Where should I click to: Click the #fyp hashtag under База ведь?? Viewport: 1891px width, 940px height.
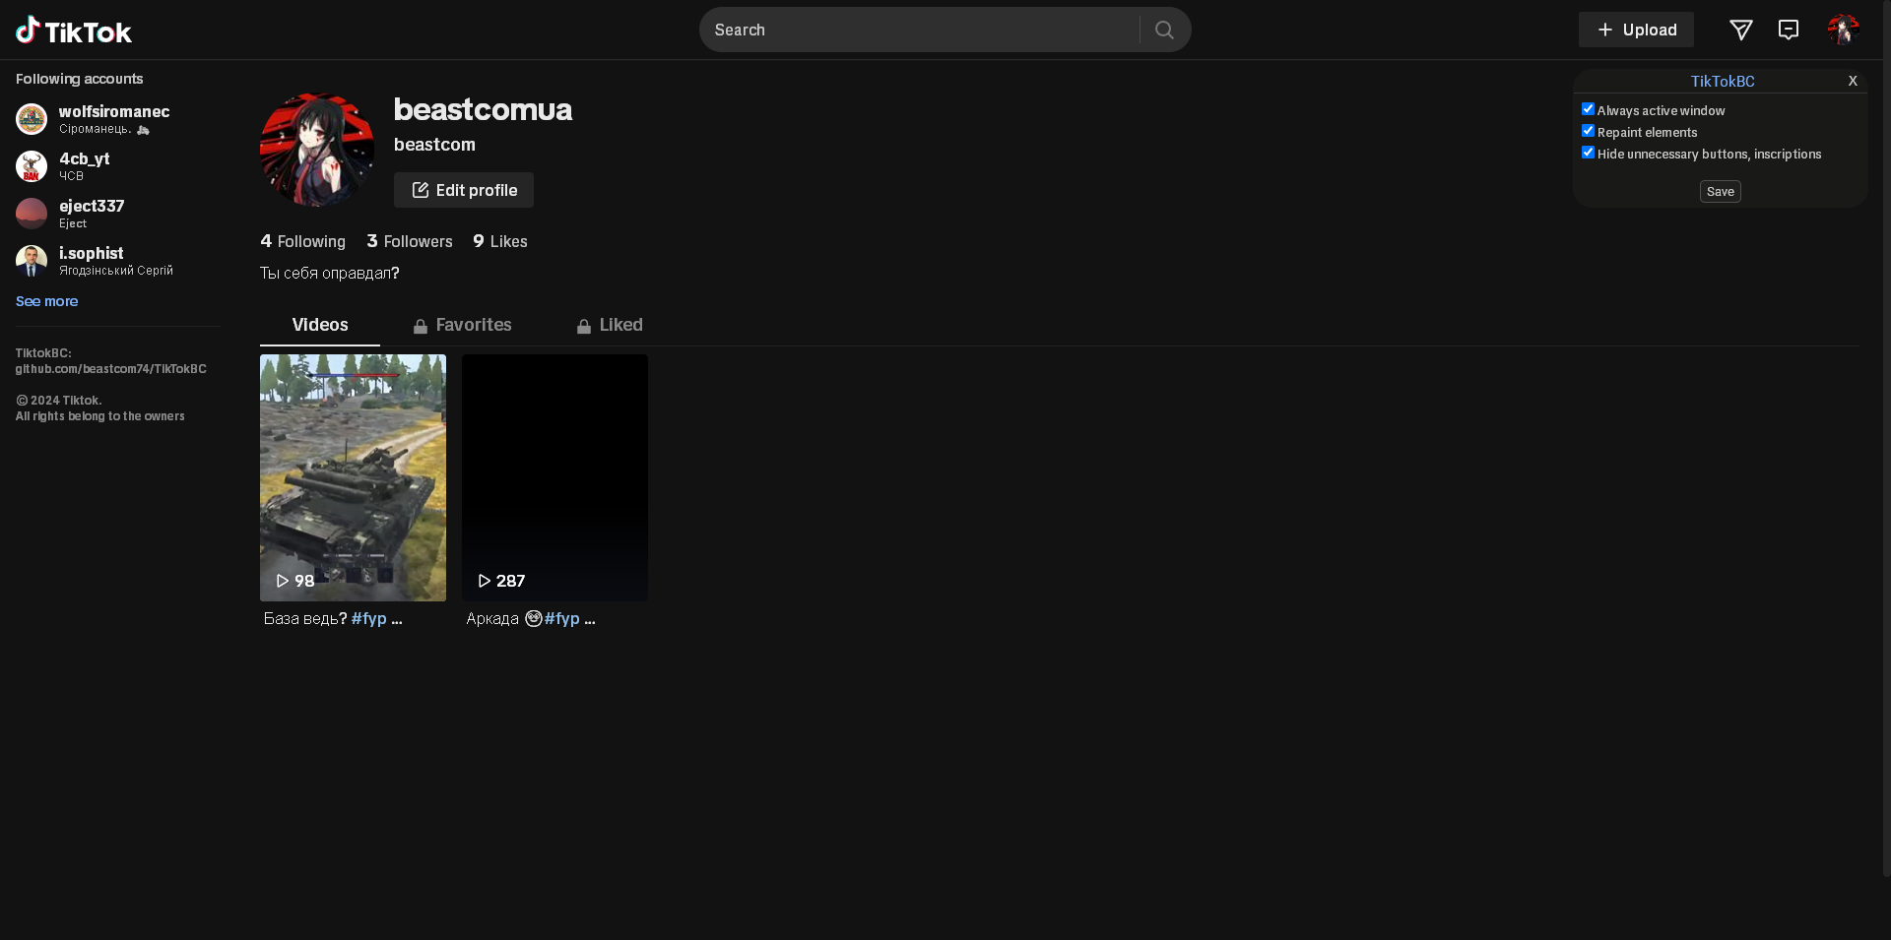(x=369, y=619)
